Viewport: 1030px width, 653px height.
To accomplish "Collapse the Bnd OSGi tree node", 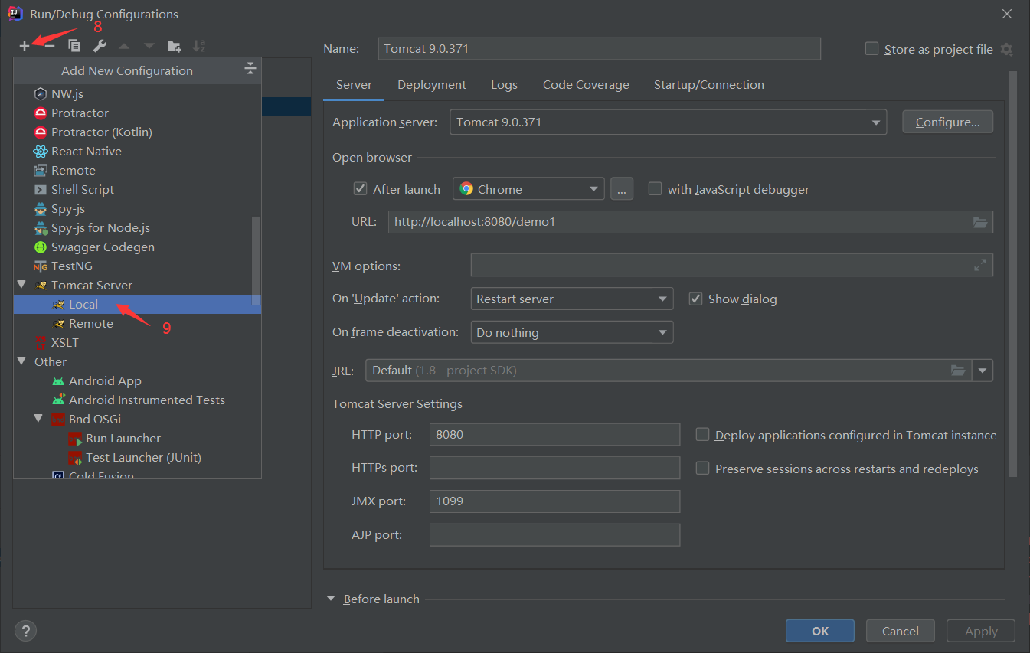I will point(38,419).
